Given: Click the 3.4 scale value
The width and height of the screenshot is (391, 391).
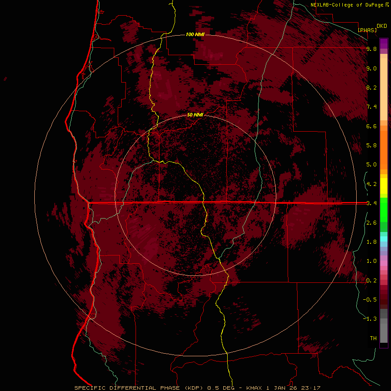Looking at the screenshot, I should (371, 203).
